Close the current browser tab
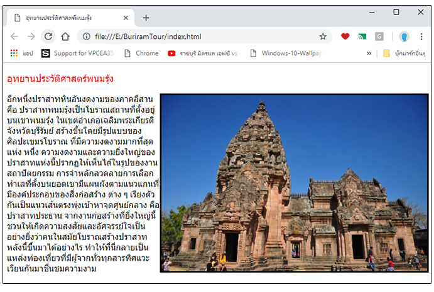434x292 pixels. click(126, 18)
